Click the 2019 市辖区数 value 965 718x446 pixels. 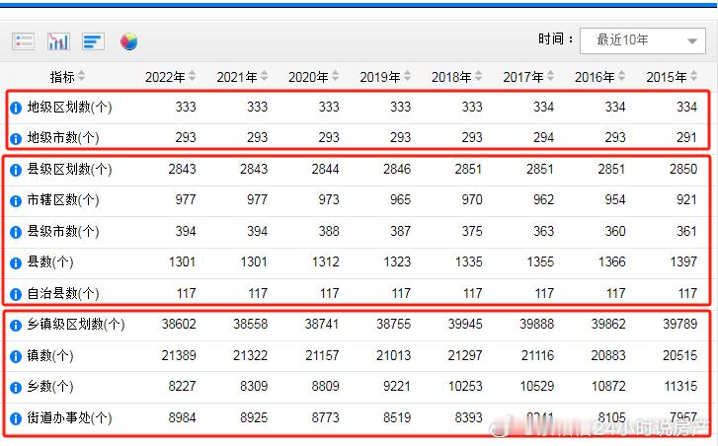pyautogui.click(x=400, y=200)
